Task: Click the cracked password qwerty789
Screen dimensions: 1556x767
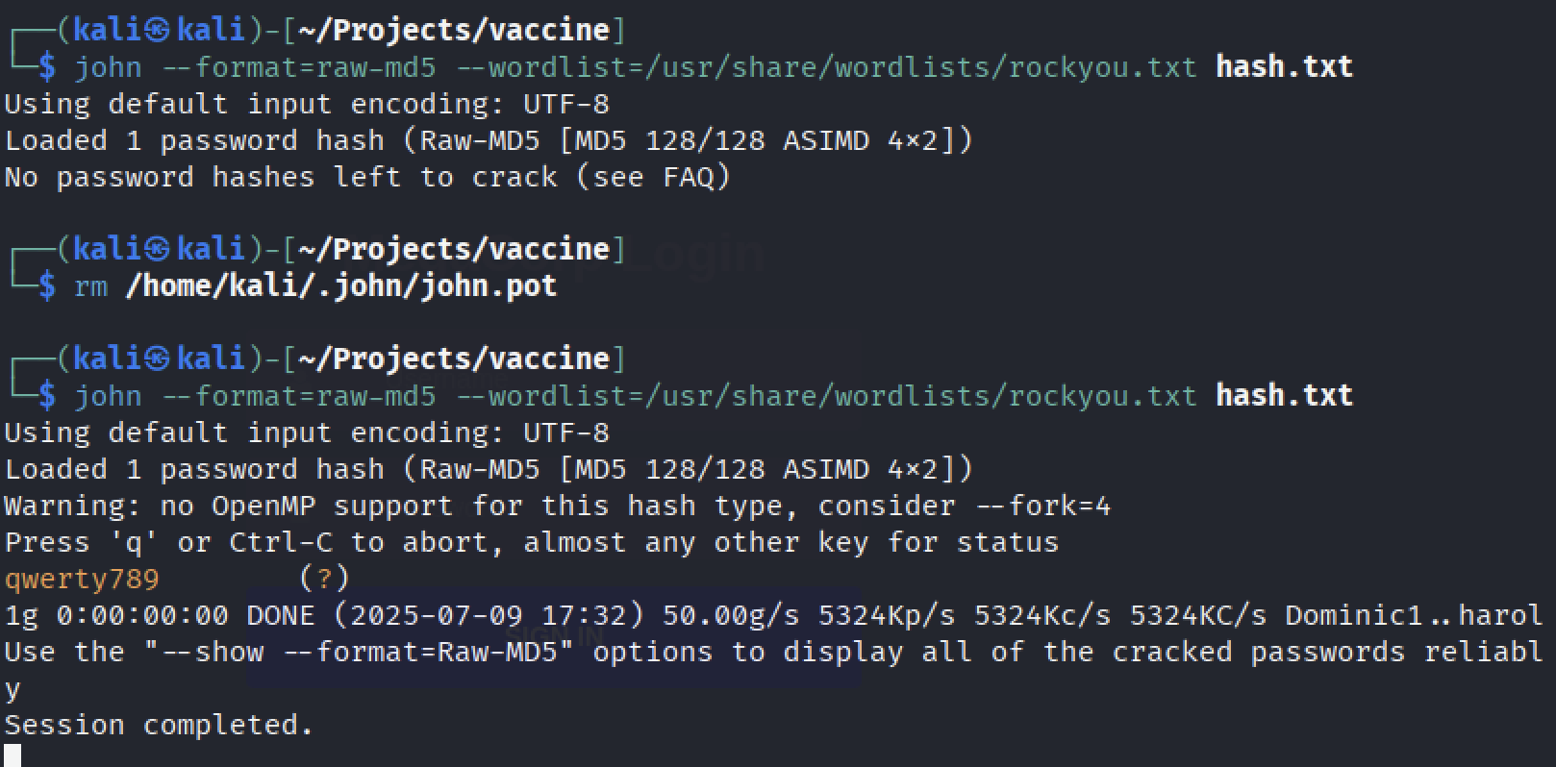Action: pyautogui.click(x=82, y=579)
